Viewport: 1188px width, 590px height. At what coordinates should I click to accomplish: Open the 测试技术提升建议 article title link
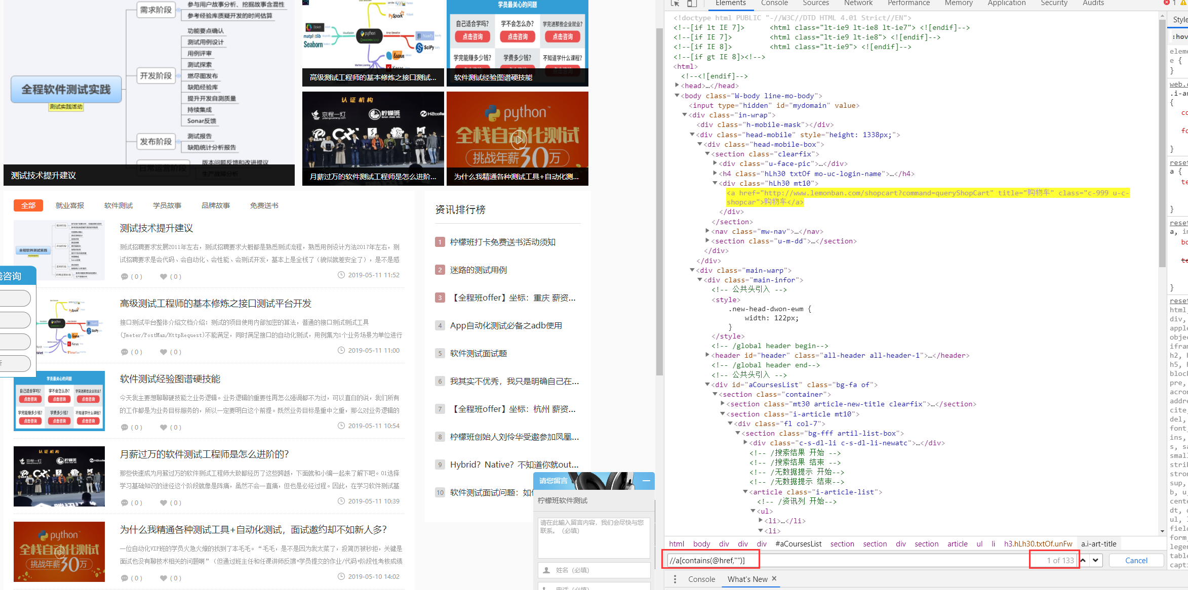(156, 228)
